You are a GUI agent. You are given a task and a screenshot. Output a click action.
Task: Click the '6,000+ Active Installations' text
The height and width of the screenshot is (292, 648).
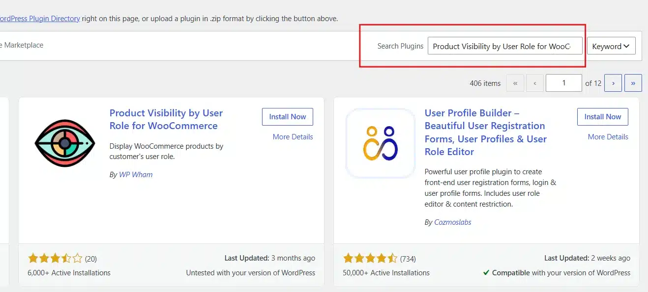(x=69, y=273)
